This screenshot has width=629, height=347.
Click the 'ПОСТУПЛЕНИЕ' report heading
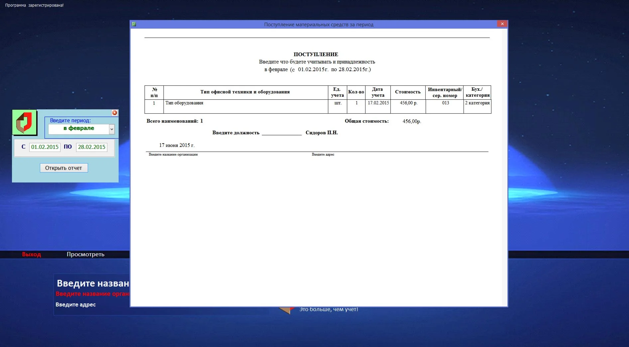point(316,55)
